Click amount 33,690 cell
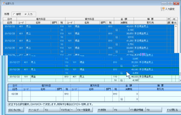This screenshot has width=181, height=115. point(124,48)
